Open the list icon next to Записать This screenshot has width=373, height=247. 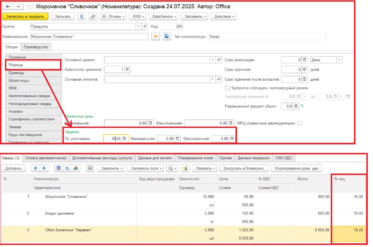coord(82,17)
